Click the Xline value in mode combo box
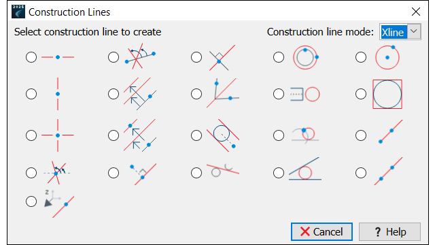This screenshot has height=245, width=435. [x=393, y=32]
